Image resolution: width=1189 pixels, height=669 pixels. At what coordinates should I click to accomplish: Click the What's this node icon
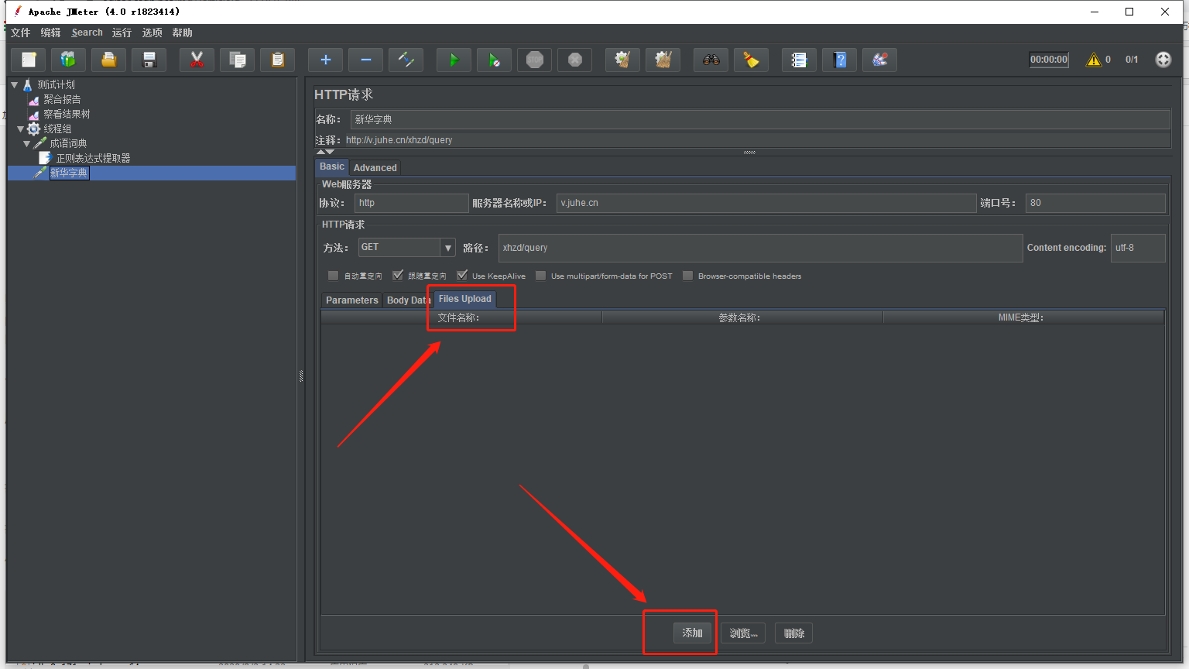pos(879,60)
